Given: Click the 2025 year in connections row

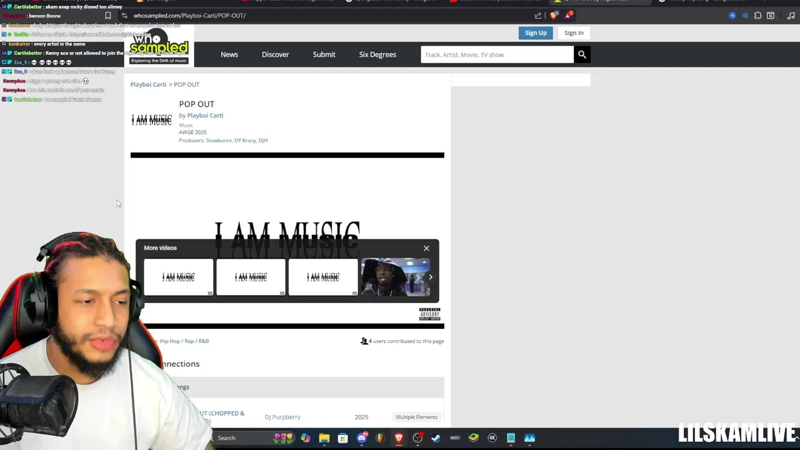Looking at the screenshot, I should [361, 417].
